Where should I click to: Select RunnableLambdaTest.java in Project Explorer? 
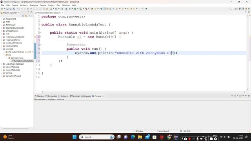[22, 61]
